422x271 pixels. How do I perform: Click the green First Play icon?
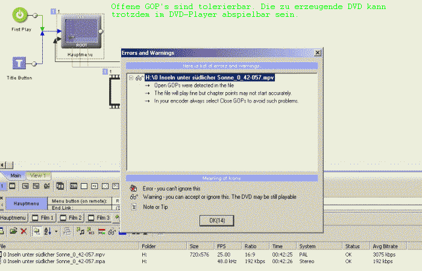(20, 14)
